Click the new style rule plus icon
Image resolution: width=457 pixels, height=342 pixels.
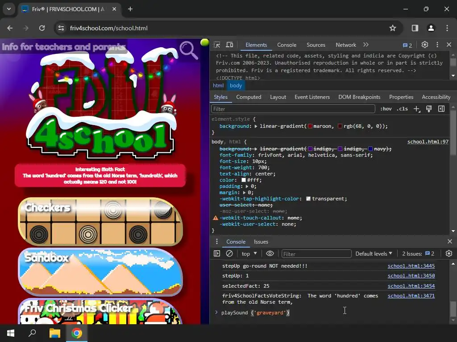(x=417, y=109)
